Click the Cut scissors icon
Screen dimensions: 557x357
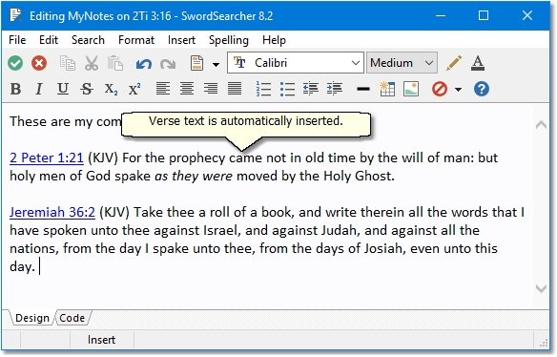click(92, 63)
